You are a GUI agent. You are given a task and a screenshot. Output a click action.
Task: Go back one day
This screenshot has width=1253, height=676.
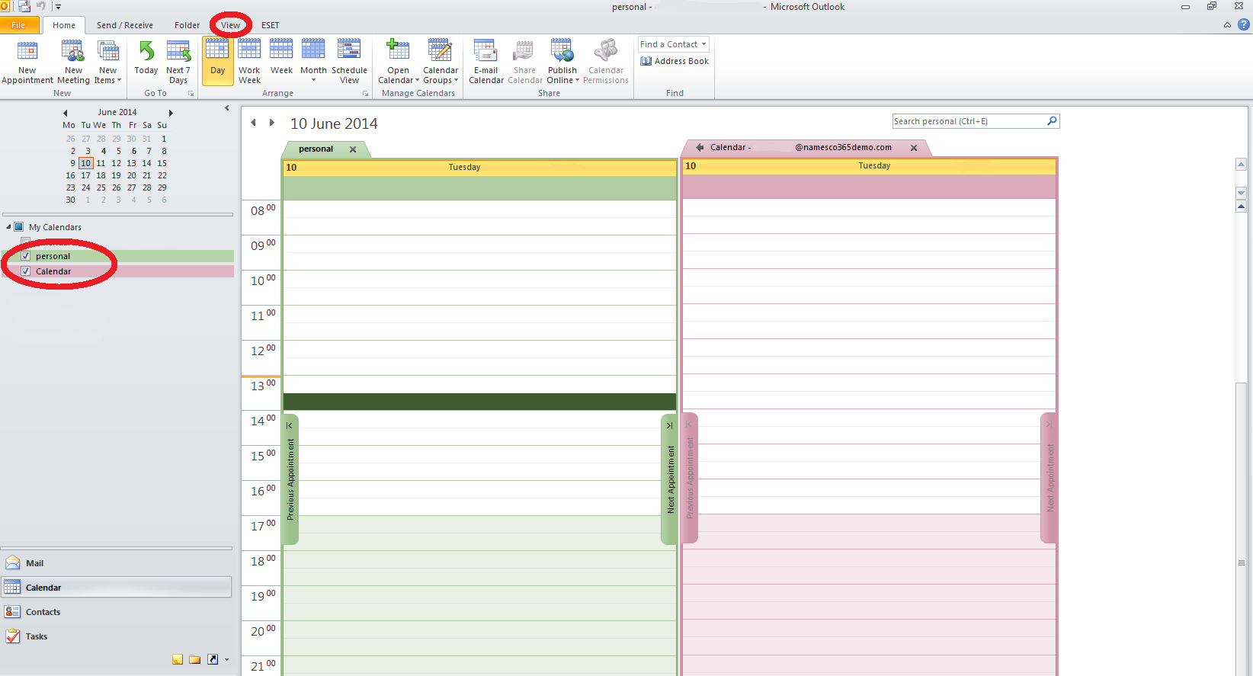253,123
